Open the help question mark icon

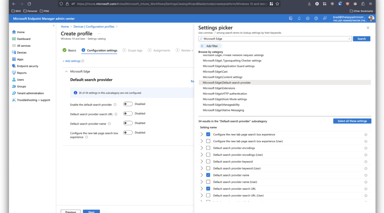pos(316,18)
